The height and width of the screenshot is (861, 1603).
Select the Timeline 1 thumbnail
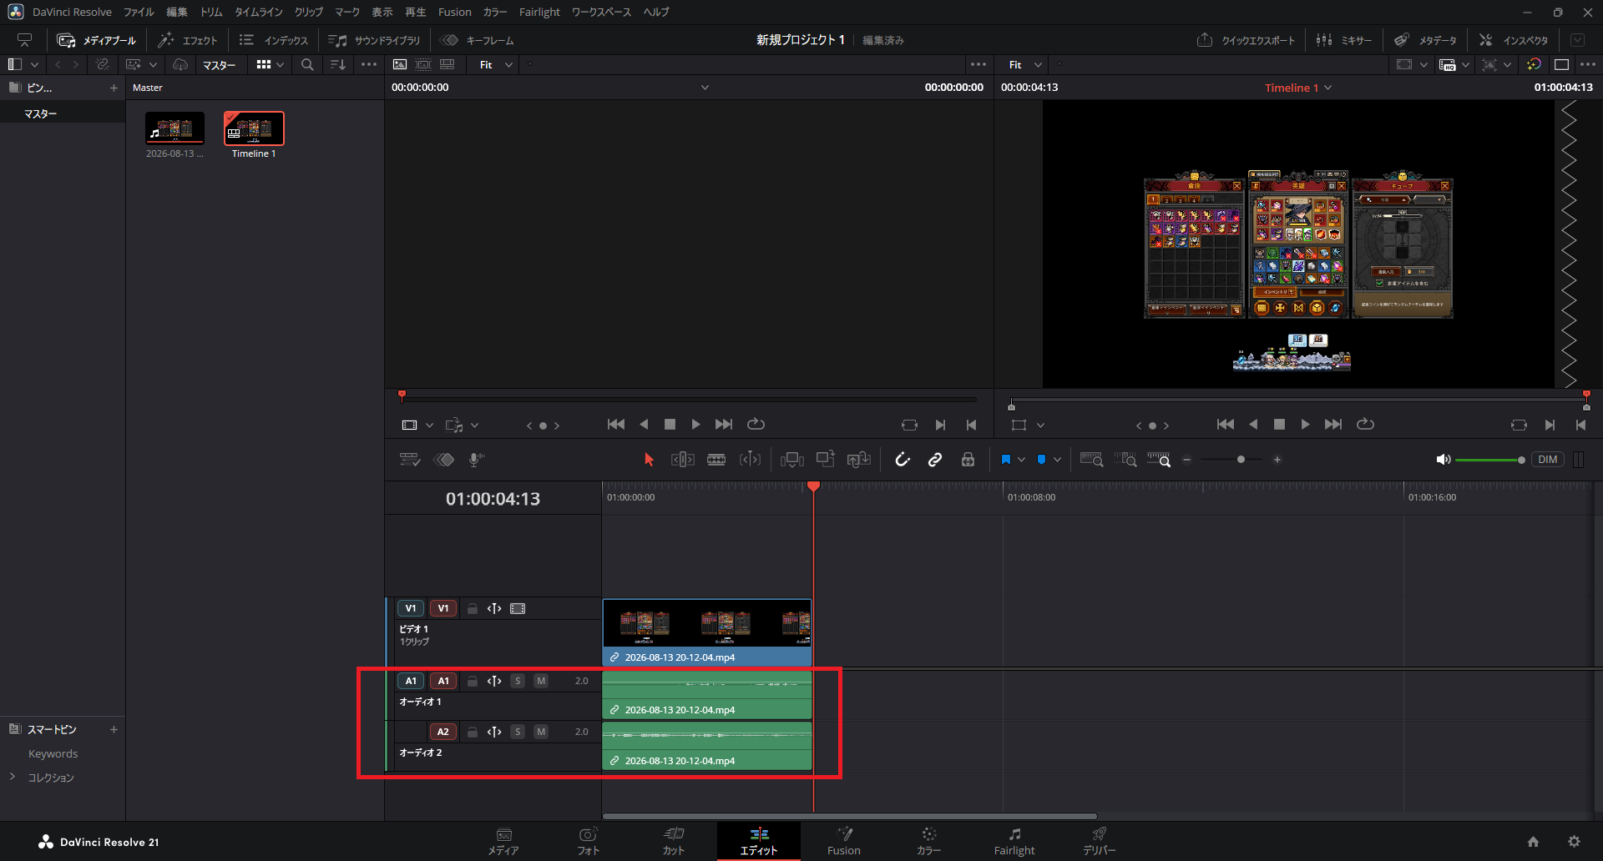[x=254, y=128]
